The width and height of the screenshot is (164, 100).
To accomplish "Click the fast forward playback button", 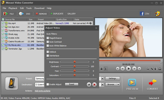I will (134, 69).
